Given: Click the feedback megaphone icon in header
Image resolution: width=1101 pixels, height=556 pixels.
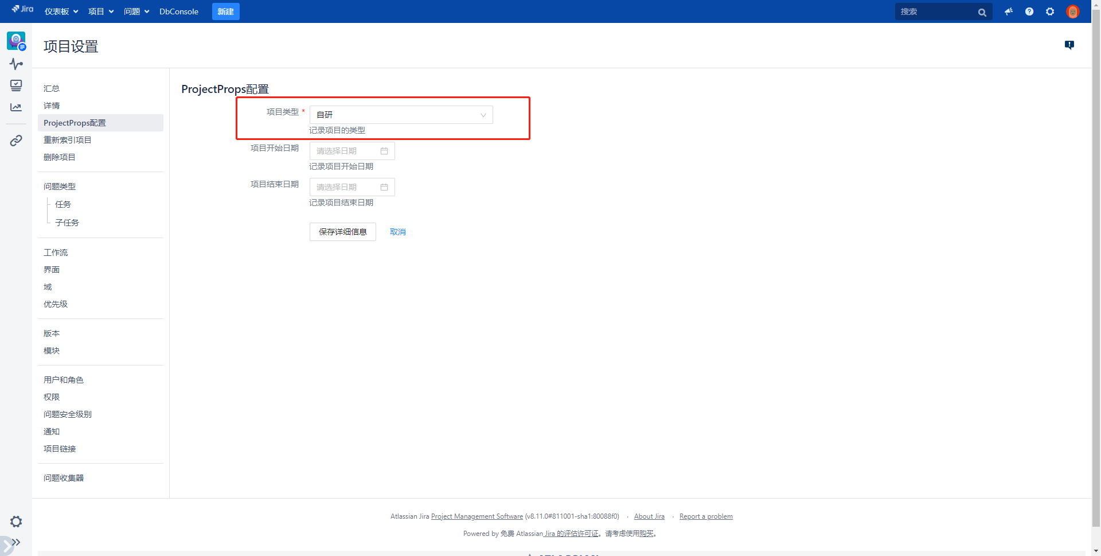Looking at the screenshot, I should click(1008, 11).
